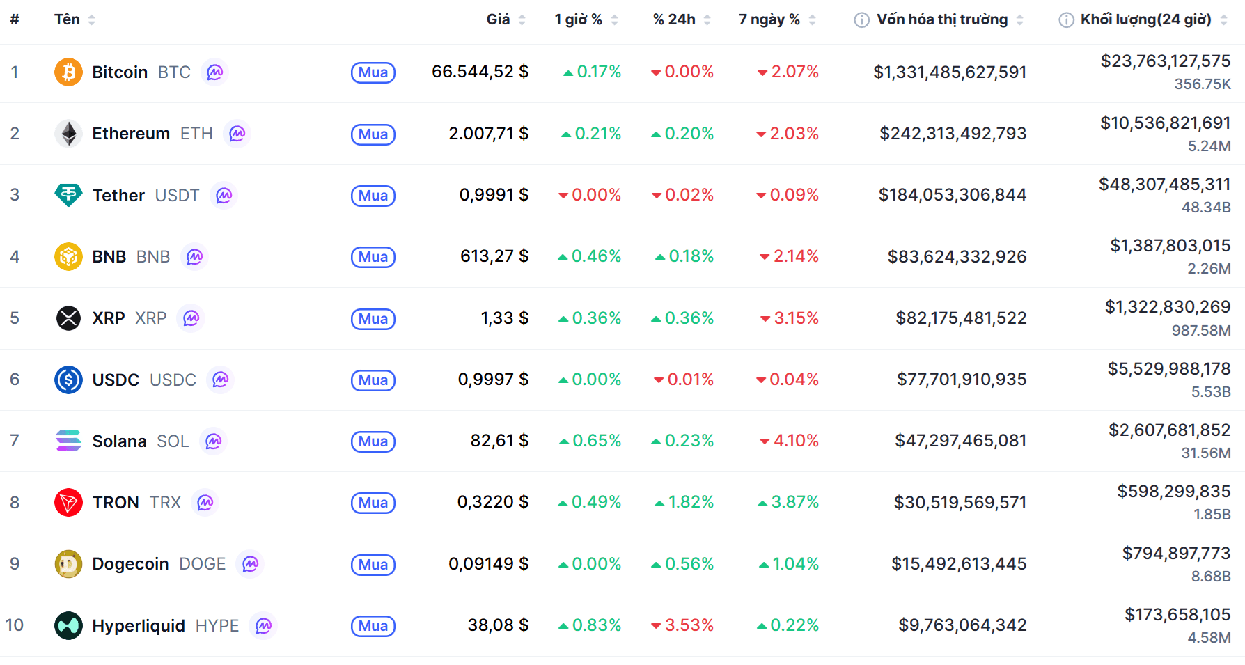Open the purple badge icon next to ETH

(237, 134)
